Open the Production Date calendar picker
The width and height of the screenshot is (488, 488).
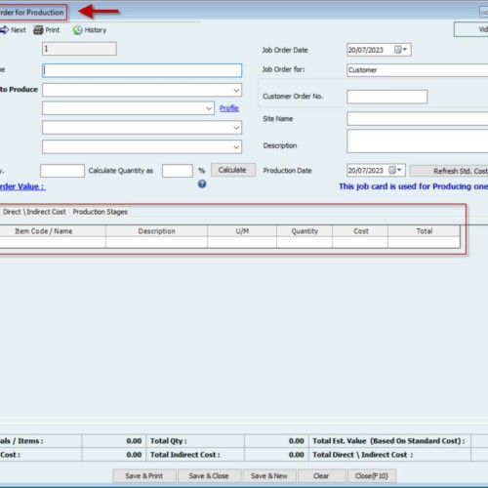tap(395, 170)
